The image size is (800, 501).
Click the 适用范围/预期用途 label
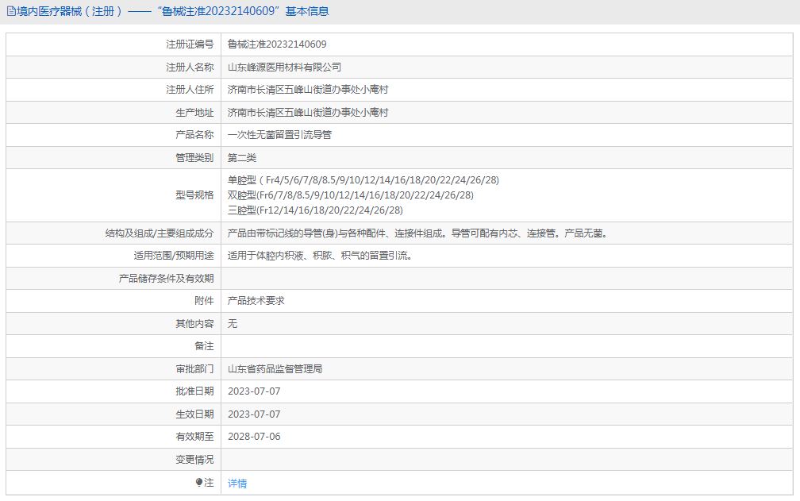174,256
